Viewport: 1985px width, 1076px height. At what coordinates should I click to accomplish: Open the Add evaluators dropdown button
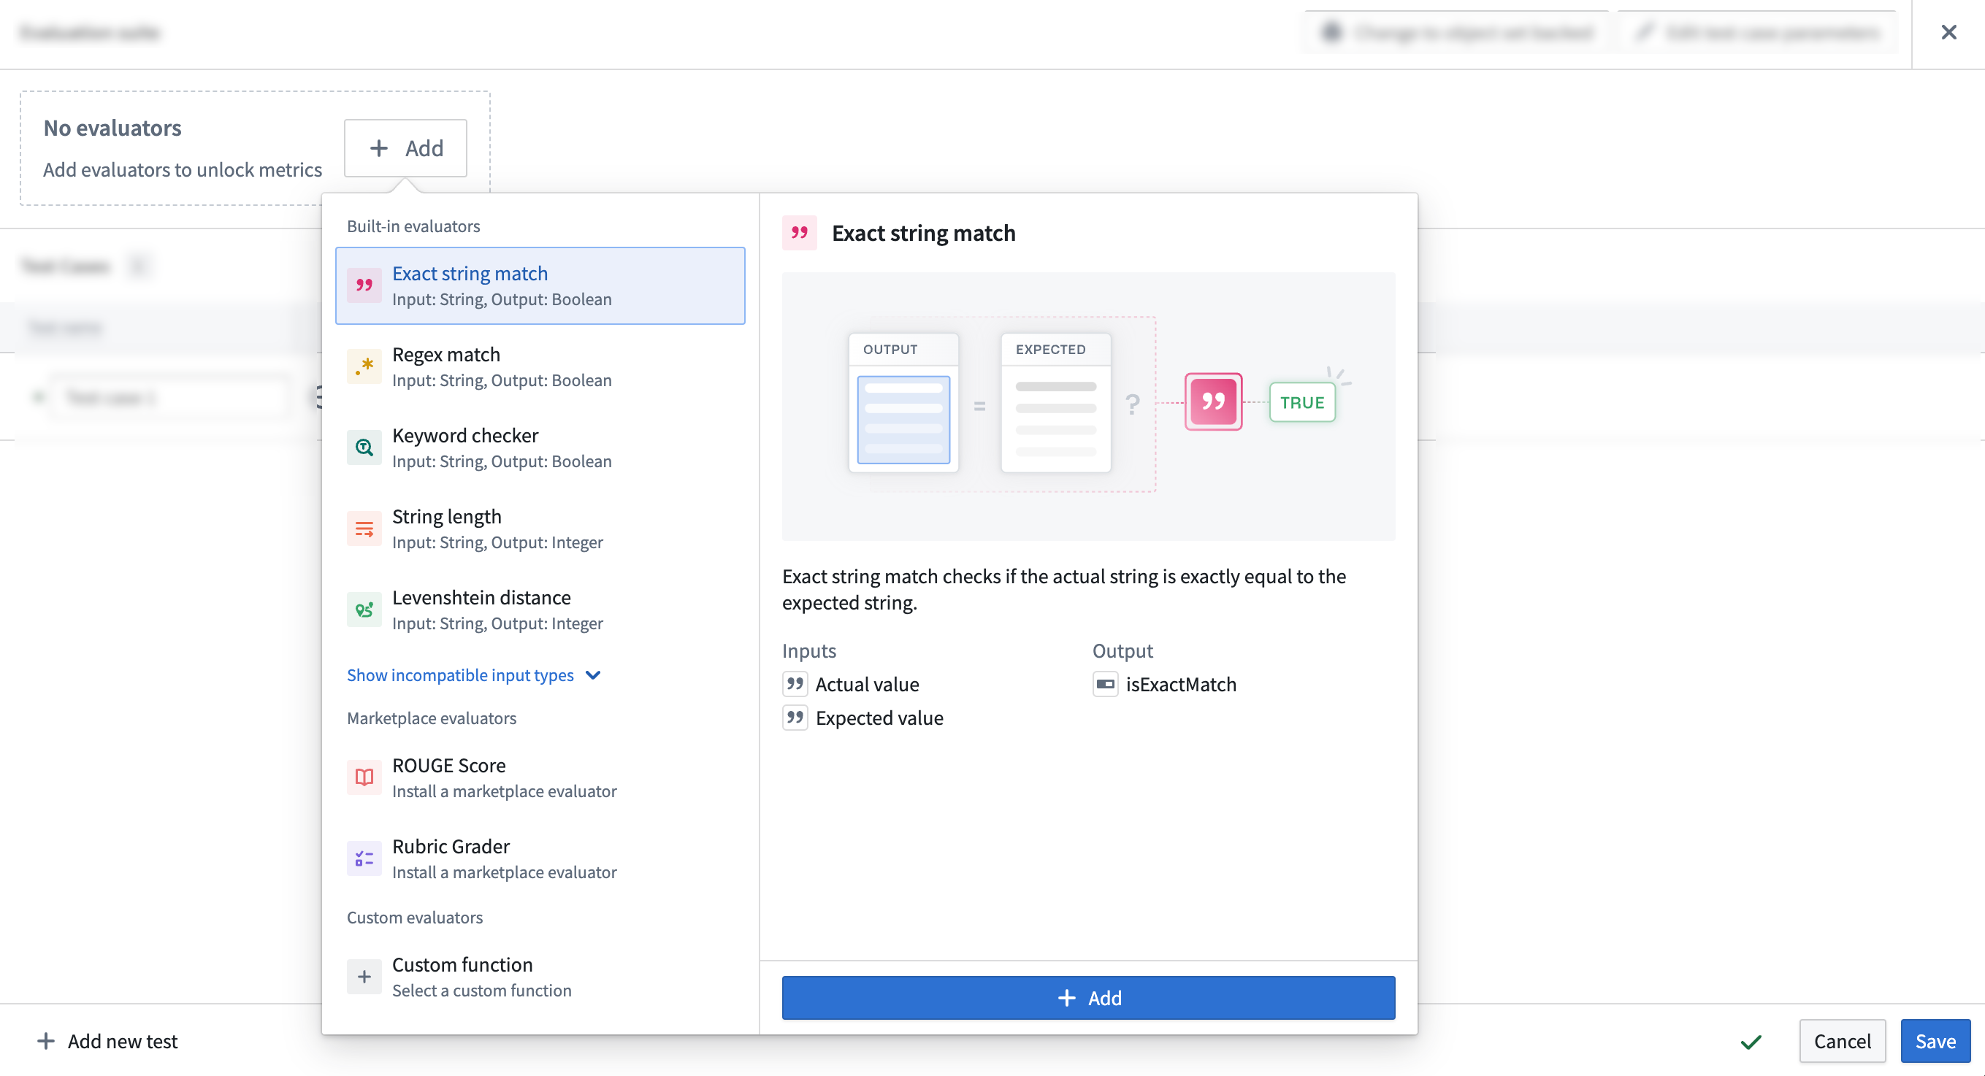tap(405, 148)
